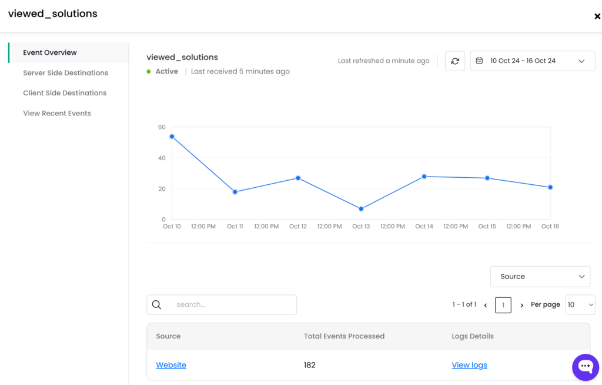Screen dimensions: 602x385
Task: Open the Per page count dropdown
Action: tap(580, 304)
